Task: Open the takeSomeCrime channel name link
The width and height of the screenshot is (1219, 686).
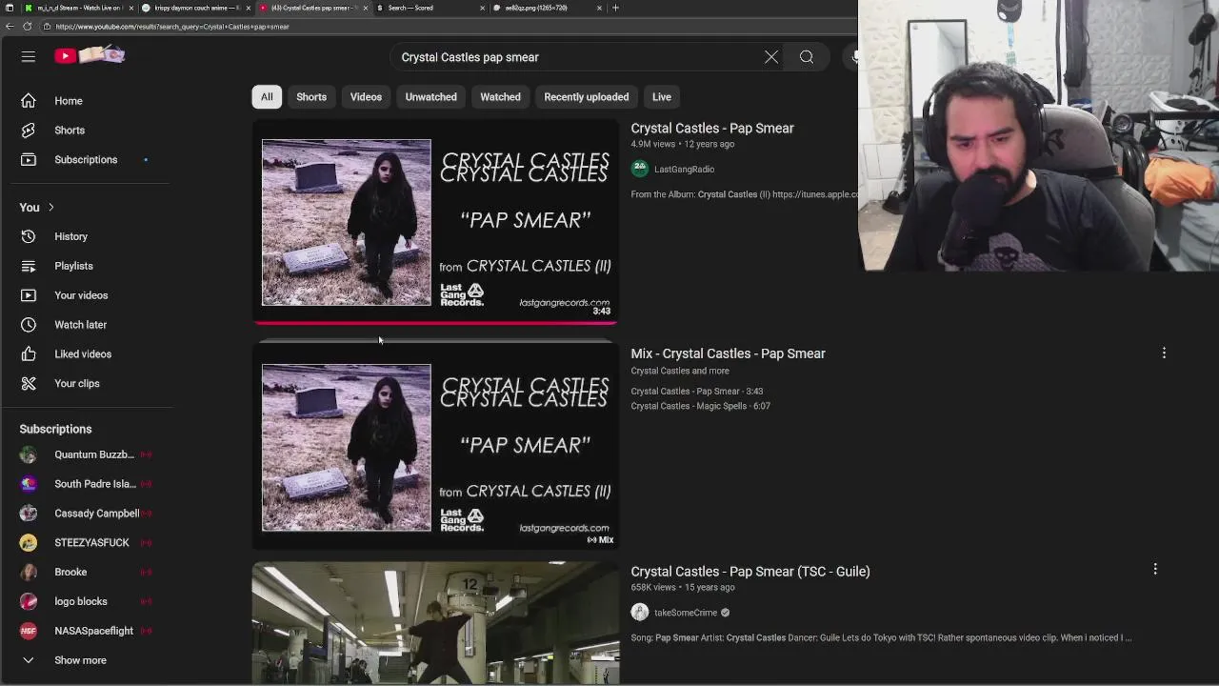Action: tap(686, 613)
